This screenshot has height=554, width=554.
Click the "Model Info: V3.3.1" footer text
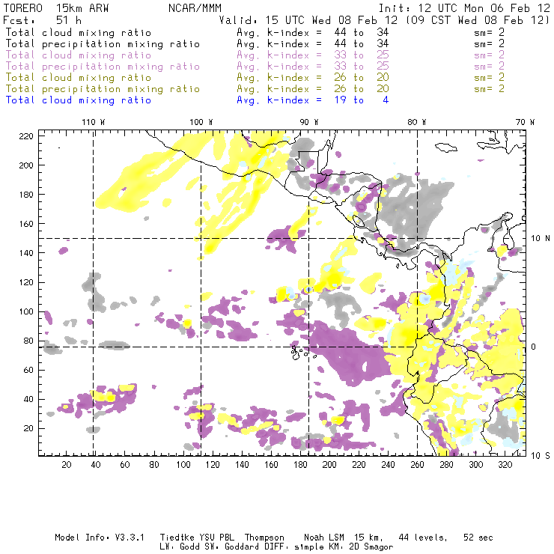point(100,538)
